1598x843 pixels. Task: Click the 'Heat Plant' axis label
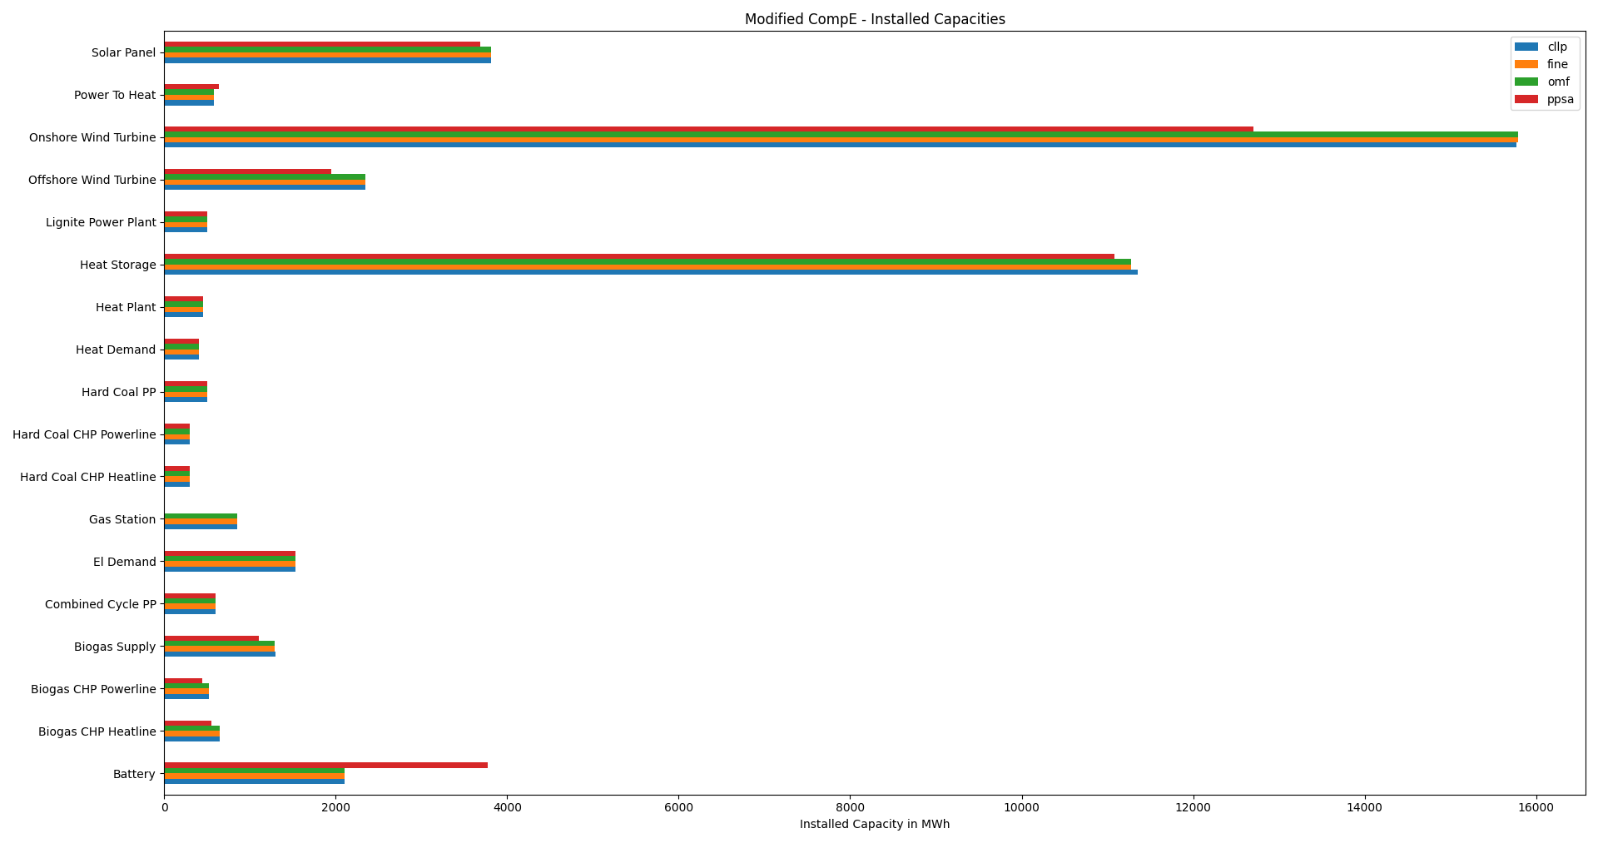coord(126,307)
